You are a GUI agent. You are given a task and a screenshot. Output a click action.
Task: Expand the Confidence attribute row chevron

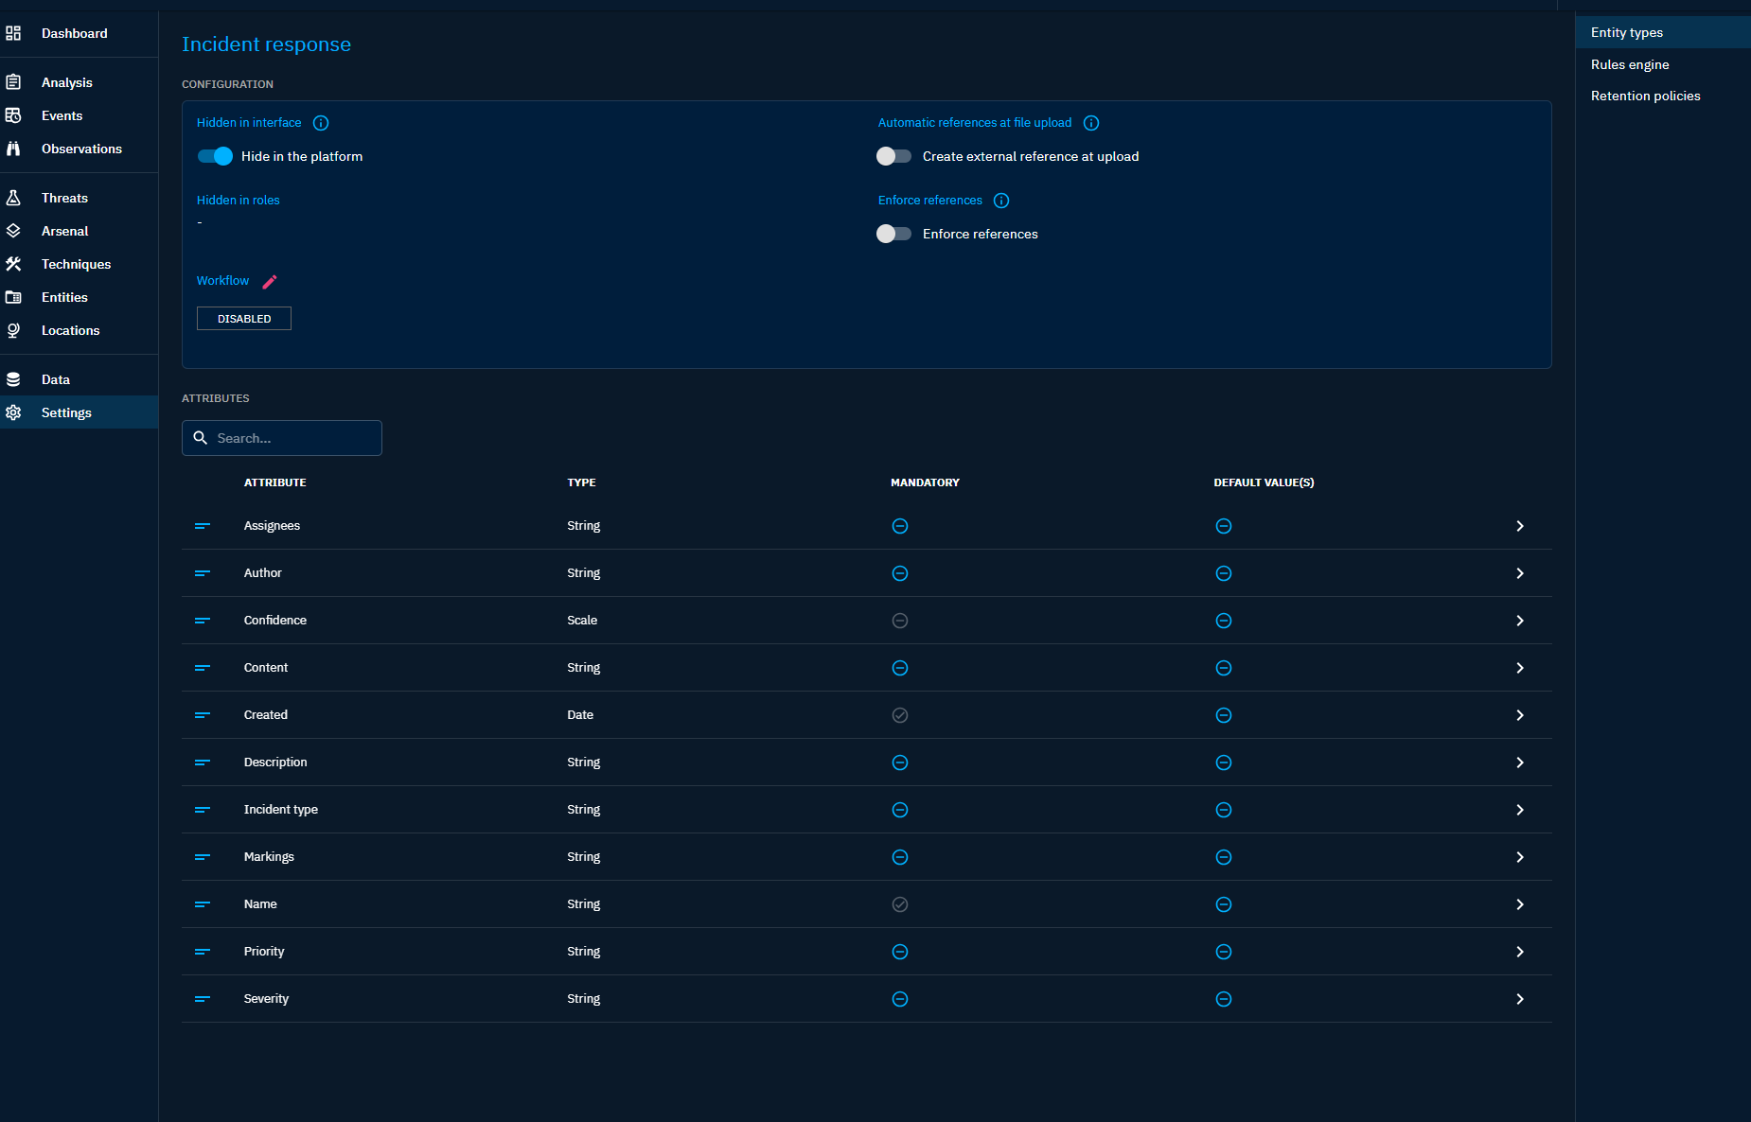click(1520, 621)
